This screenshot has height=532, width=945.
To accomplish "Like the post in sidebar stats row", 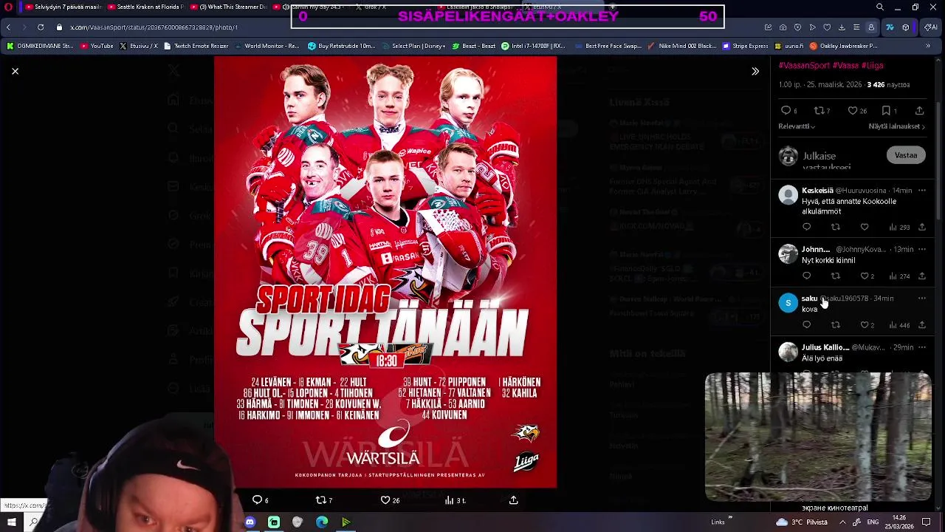I will point(856,111).
